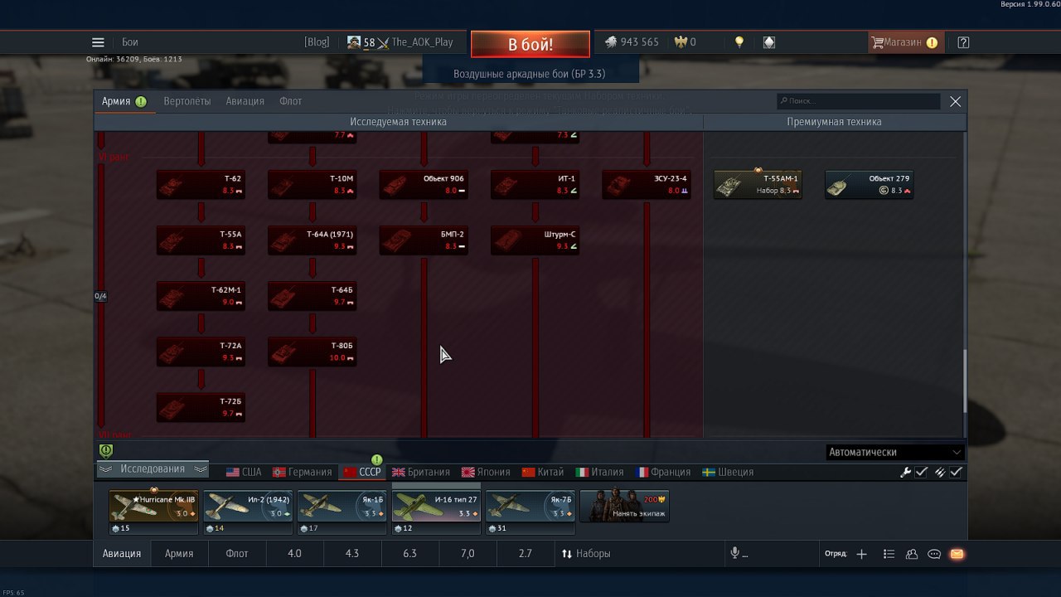Screen dimensions: 1061x597
Task: Select the ЗСУ-23-4 vehicle in tree
Action: [x=647, y=184]
